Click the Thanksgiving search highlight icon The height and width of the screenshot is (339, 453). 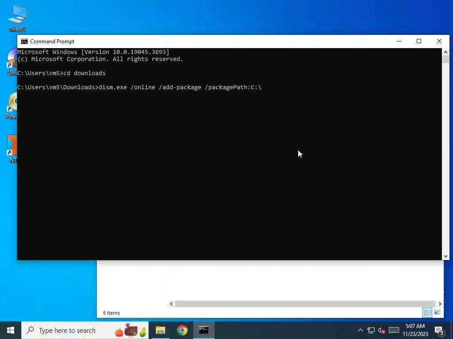pos(131,330)
